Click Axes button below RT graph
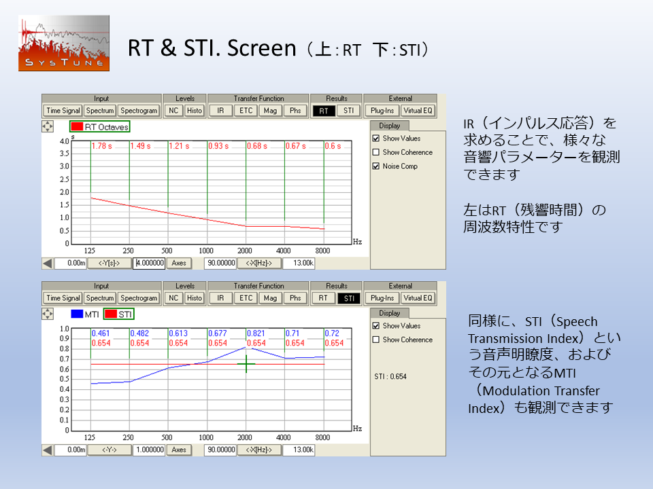Screen dimensions: 653x489 click(179, 264)
